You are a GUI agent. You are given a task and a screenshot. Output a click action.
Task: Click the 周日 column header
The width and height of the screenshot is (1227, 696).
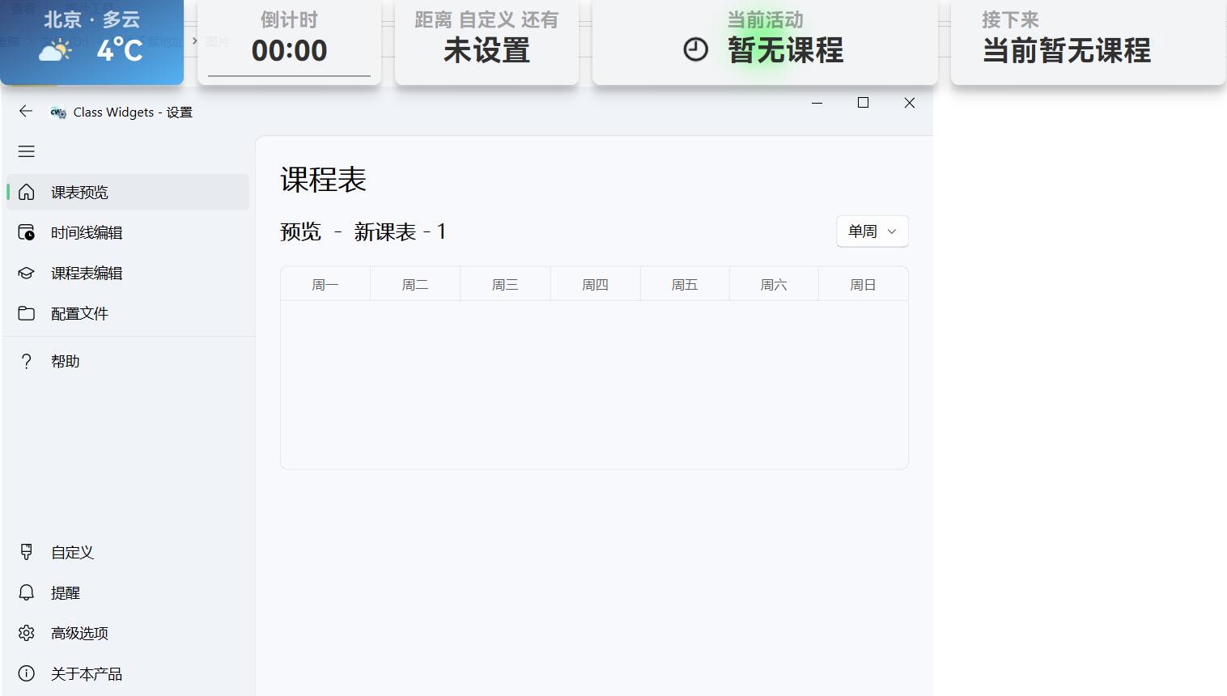click(863, 285)
